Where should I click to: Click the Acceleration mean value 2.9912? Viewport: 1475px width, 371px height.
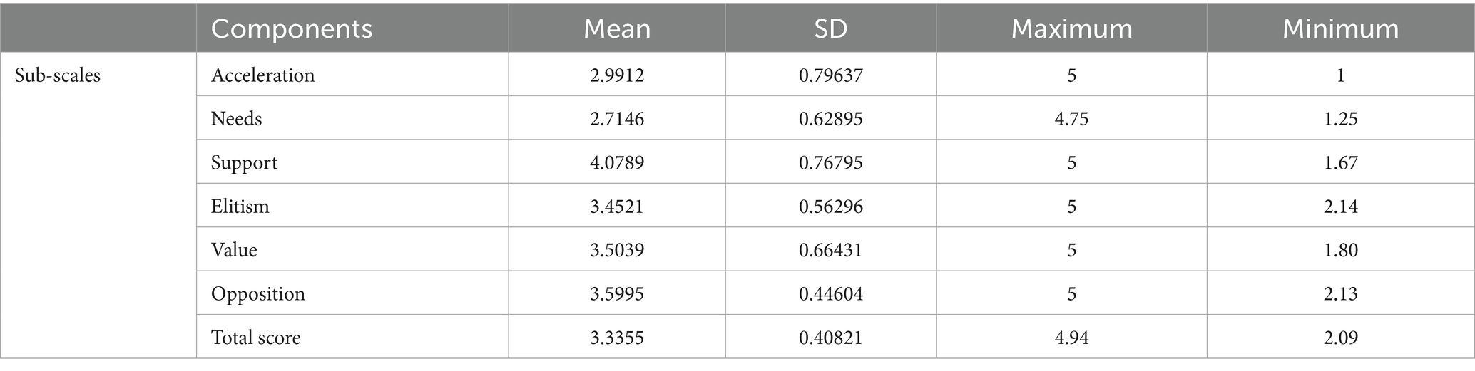pos(617,75)
